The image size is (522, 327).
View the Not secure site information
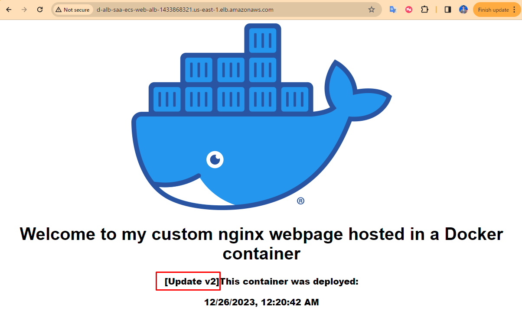[x=72, y=10]
